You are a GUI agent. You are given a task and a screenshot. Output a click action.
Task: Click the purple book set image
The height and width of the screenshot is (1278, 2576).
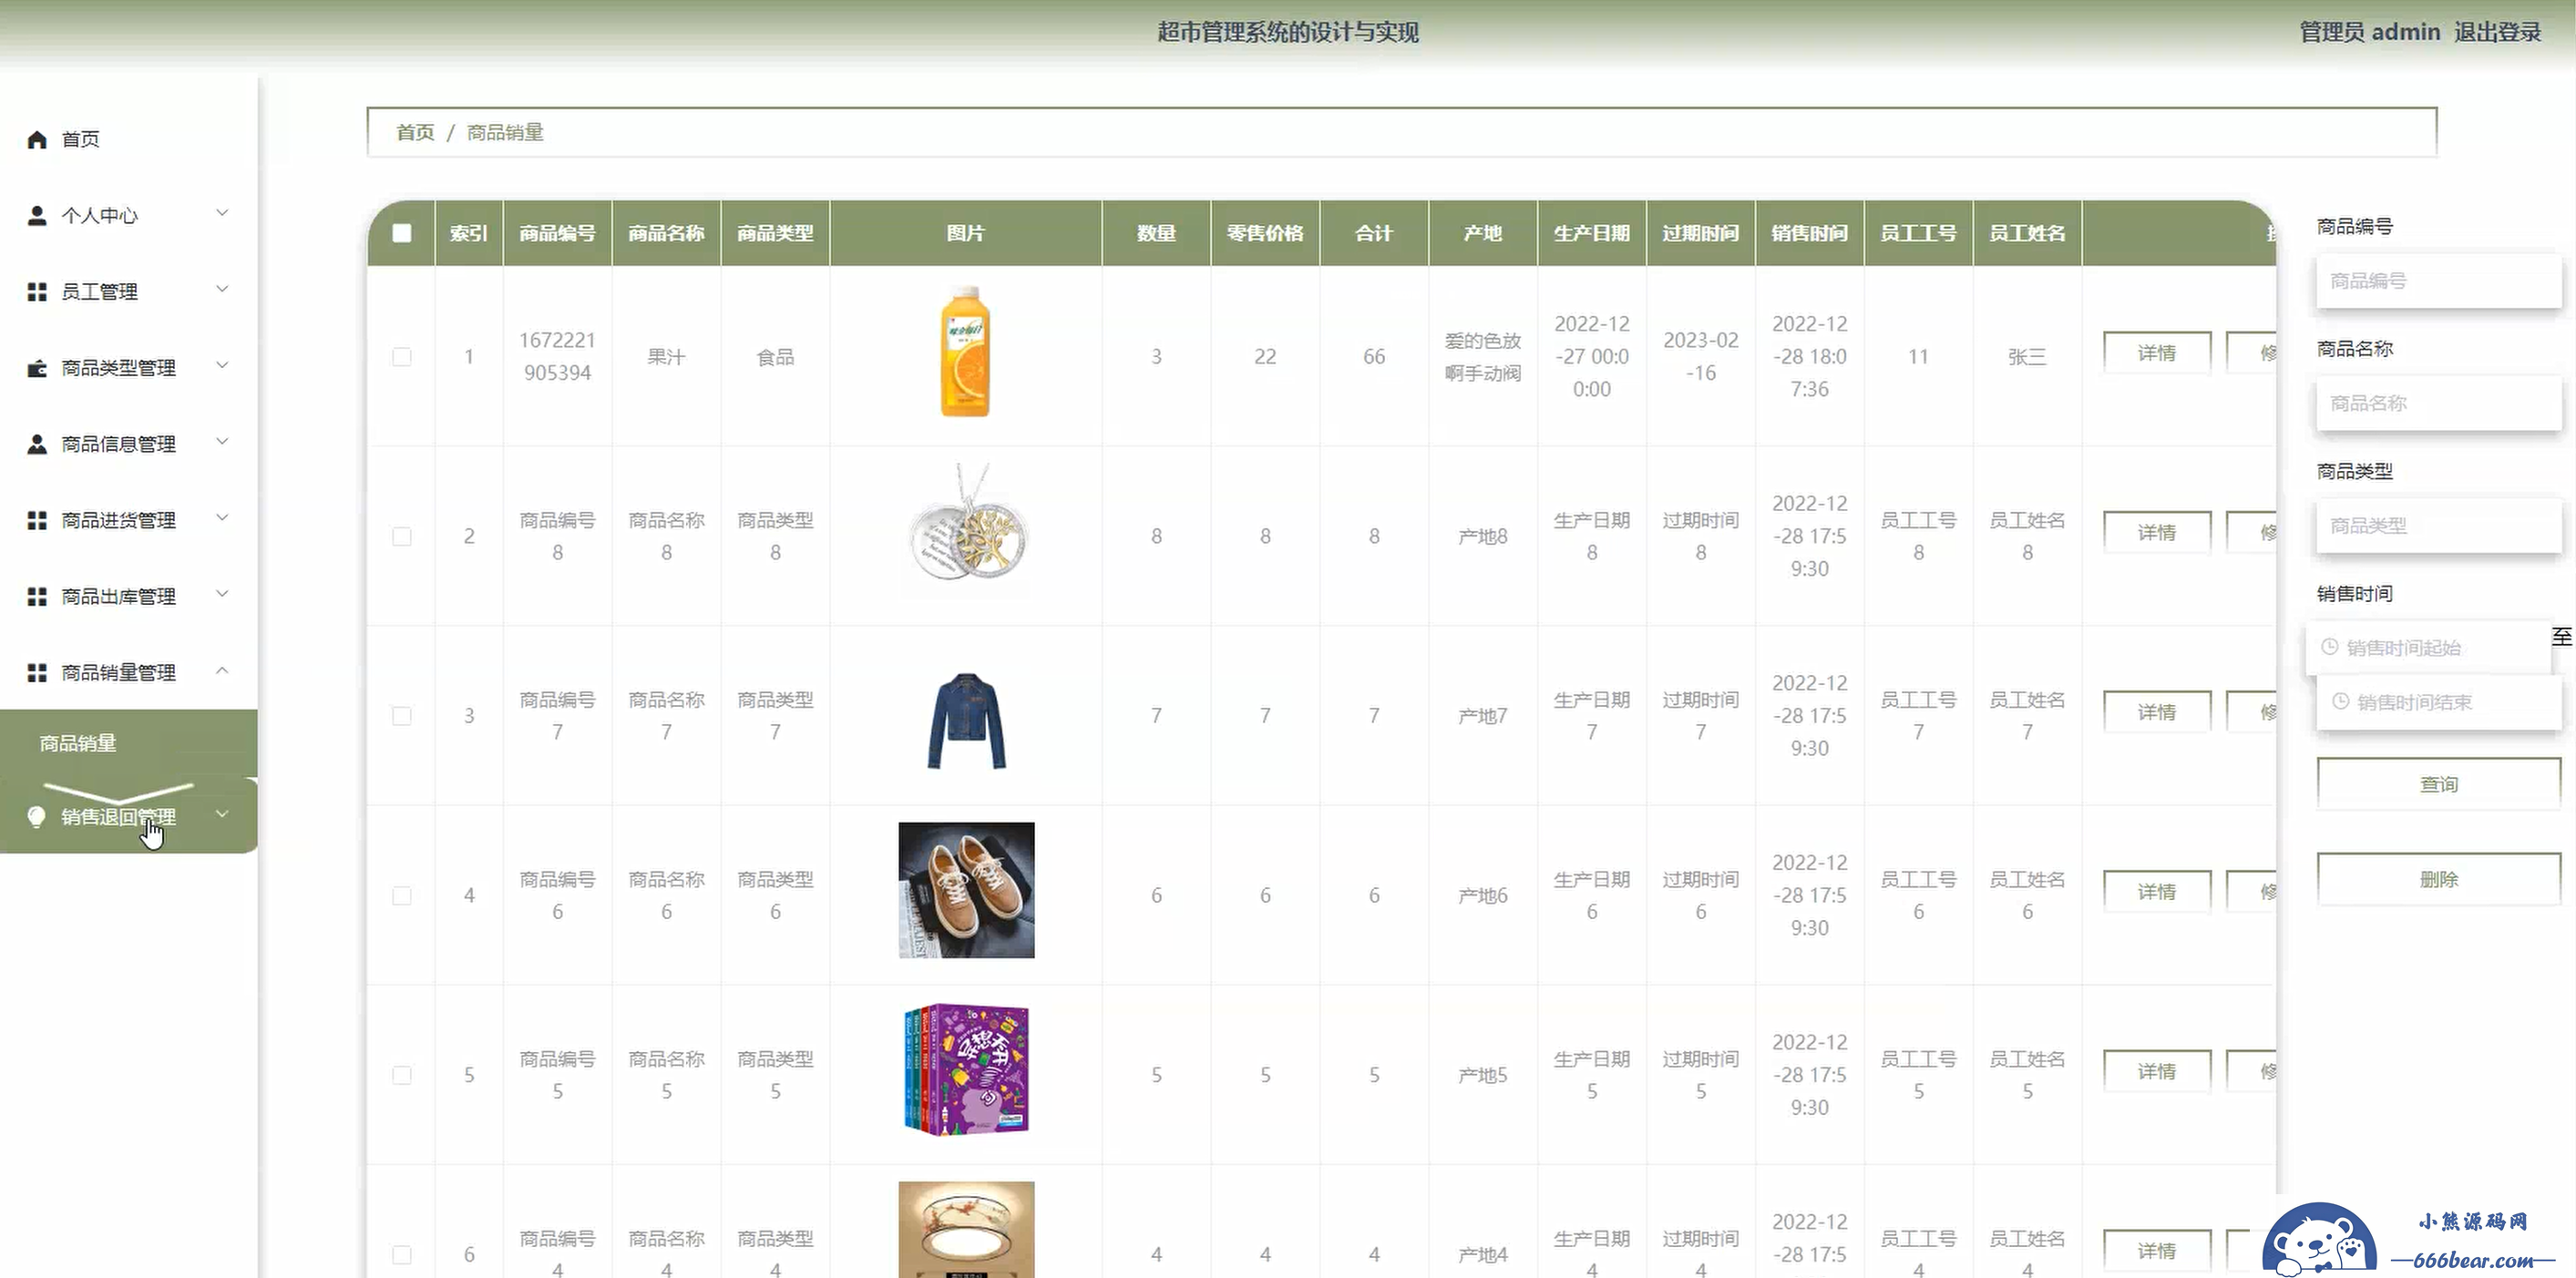tap(966, 1069)
